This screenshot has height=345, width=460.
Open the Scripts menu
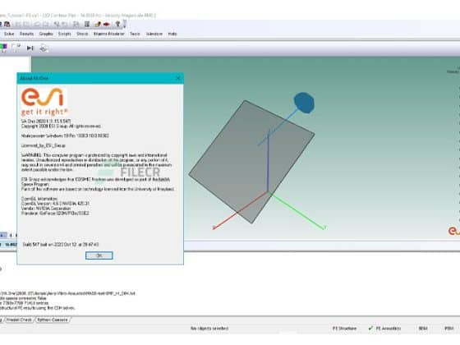[x=65, y=34]
